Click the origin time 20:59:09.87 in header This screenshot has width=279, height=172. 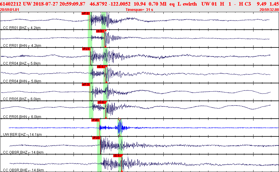[x=72, y=4]
